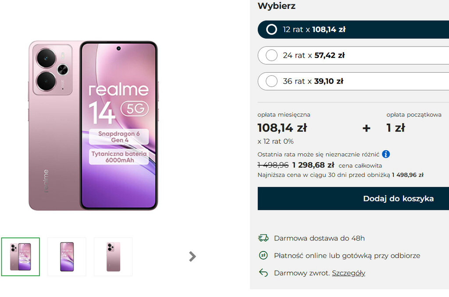This screenshot has width=449, height=297.
Task: Click the zł payment coin icon
Action: click(x=263, y=255)
